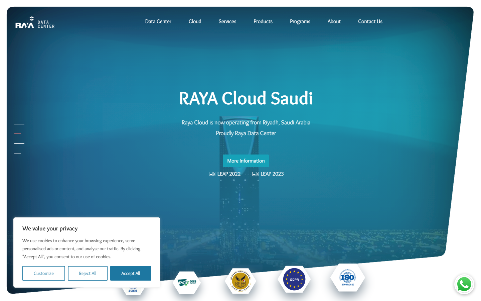481x301 pixels.
Task: Select the first slide indicator line
Action: pyautogui.click(x=19, y=124)
